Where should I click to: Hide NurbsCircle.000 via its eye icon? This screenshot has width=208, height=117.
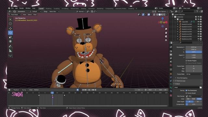[x=198, y=24]
